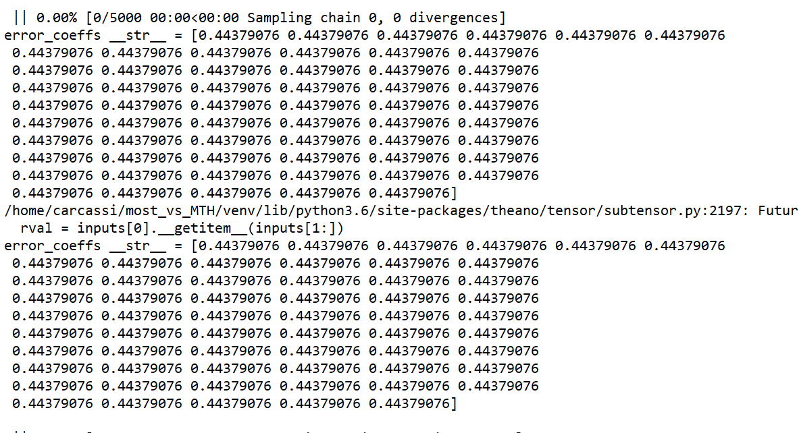Viewport: 799px width, 433px height.
Task: Click opening bracket of the second array
Action: point(194,246)
